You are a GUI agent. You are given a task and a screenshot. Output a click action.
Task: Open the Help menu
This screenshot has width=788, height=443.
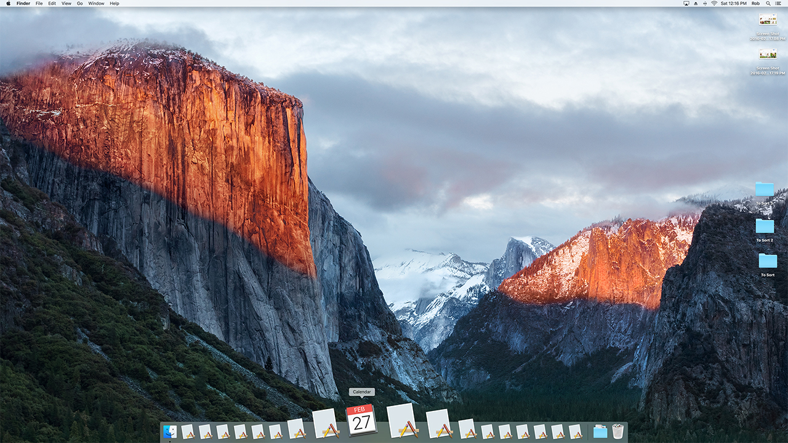(115, 4)
